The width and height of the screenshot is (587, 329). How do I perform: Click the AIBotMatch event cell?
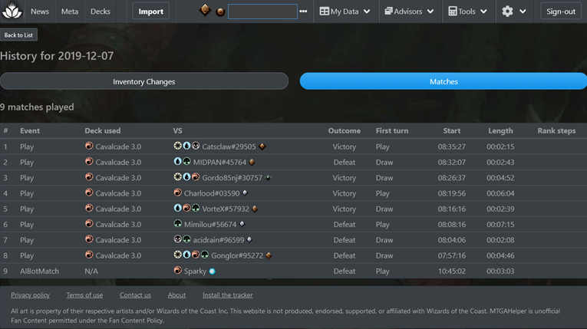(x=39, y=271)
